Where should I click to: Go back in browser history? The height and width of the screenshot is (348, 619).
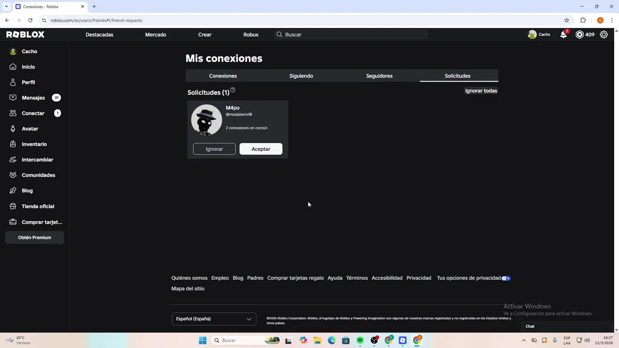pos(7,20)
